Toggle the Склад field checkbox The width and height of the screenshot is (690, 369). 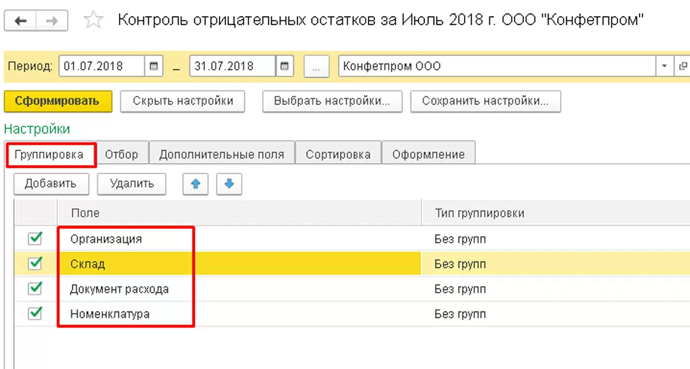point(36,263)
